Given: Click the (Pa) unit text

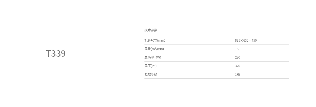Looking at the screenshot, I should point(154,66).
